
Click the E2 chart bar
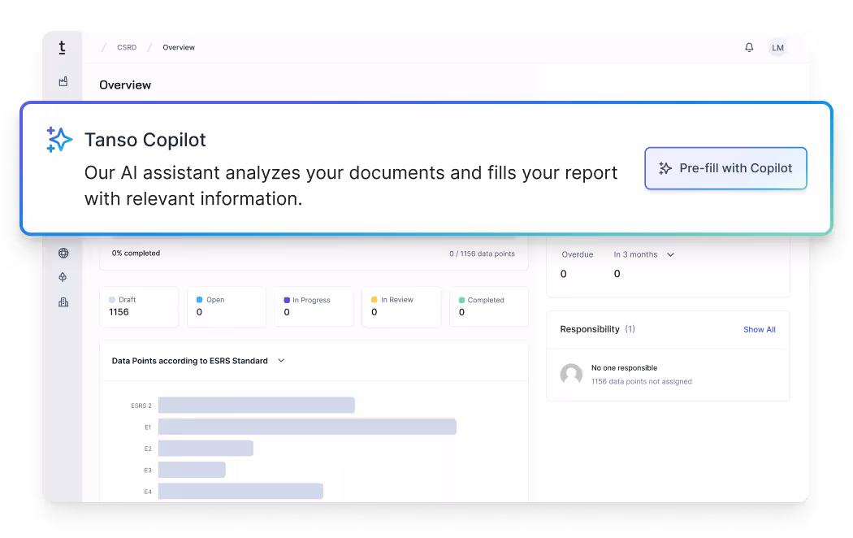[206, 449]
